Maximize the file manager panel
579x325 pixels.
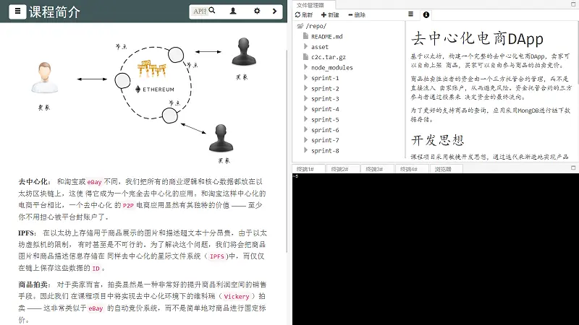click(573, 4)
